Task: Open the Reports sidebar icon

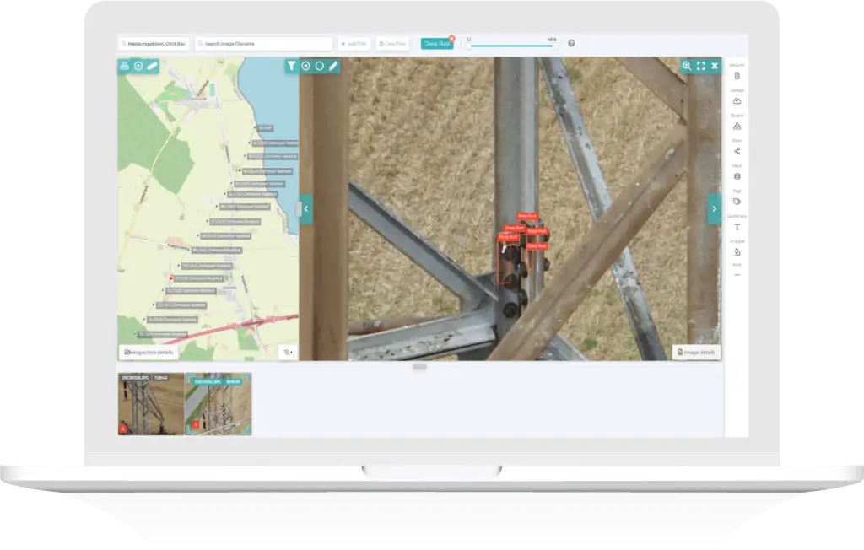Action: click(x=737, y=76)
